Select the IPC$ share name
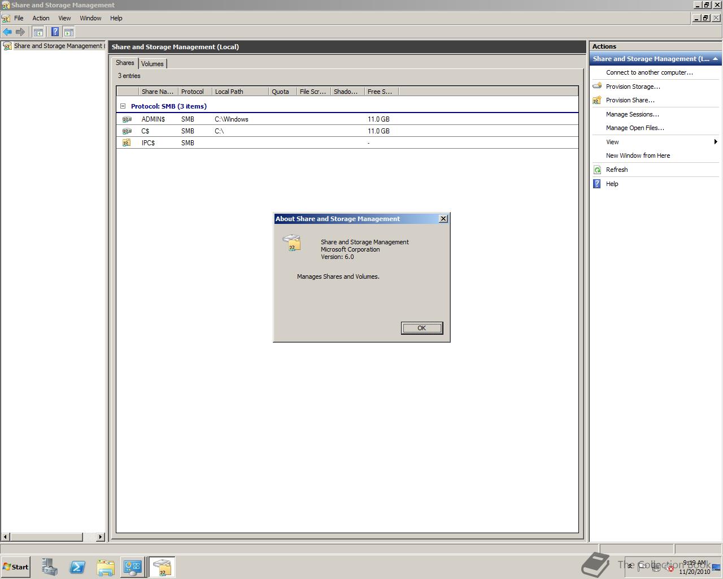723x579 pixels. tap(148, 143)
